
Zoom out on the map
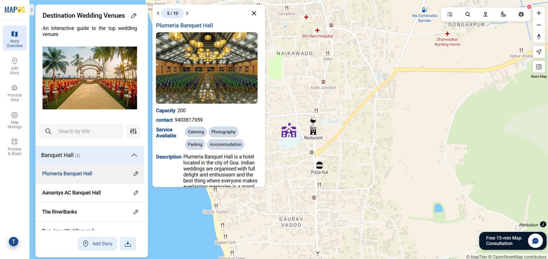point(539,25)
